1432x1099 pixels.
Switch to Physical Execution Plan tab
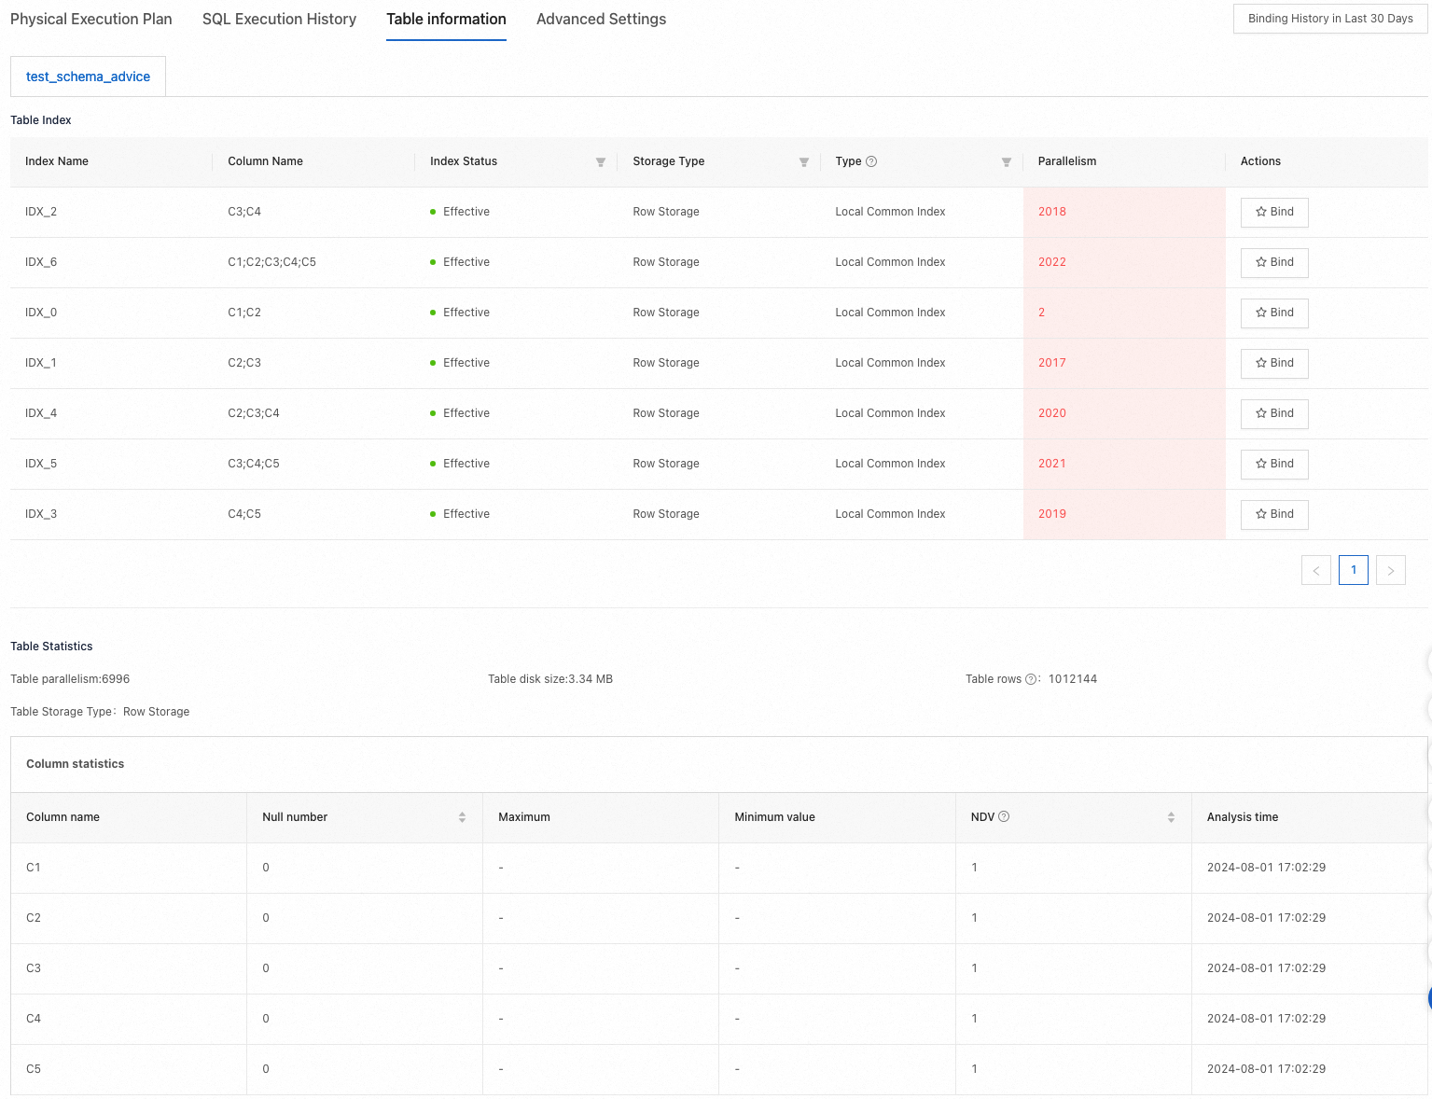pos(91,19)
